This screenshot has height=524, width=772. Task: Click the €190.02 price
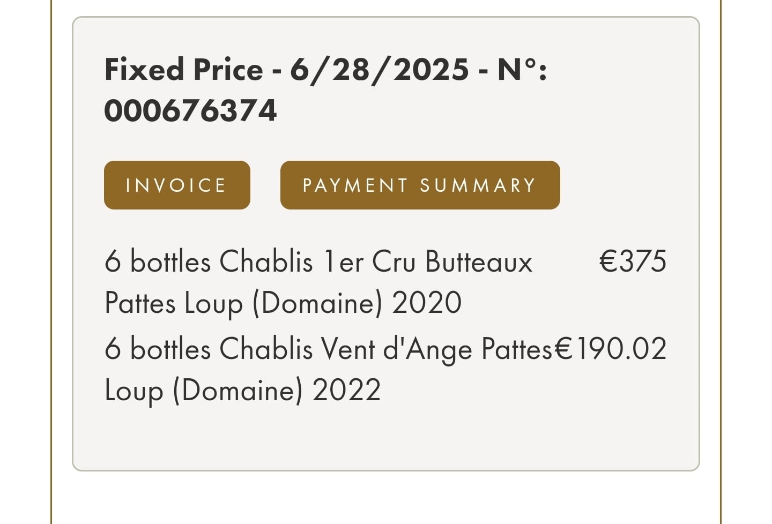610,348
